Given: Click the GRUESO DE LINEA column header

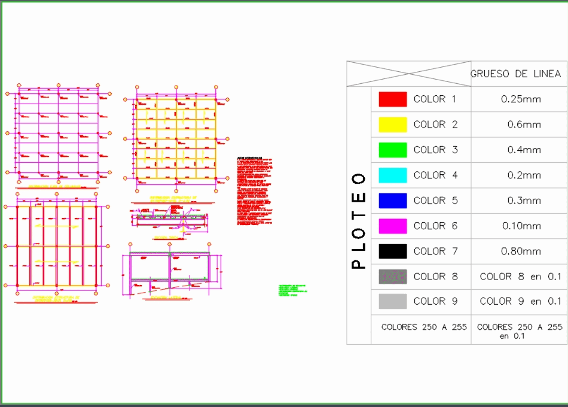Looking at the screenshot, I should point(517,74).
